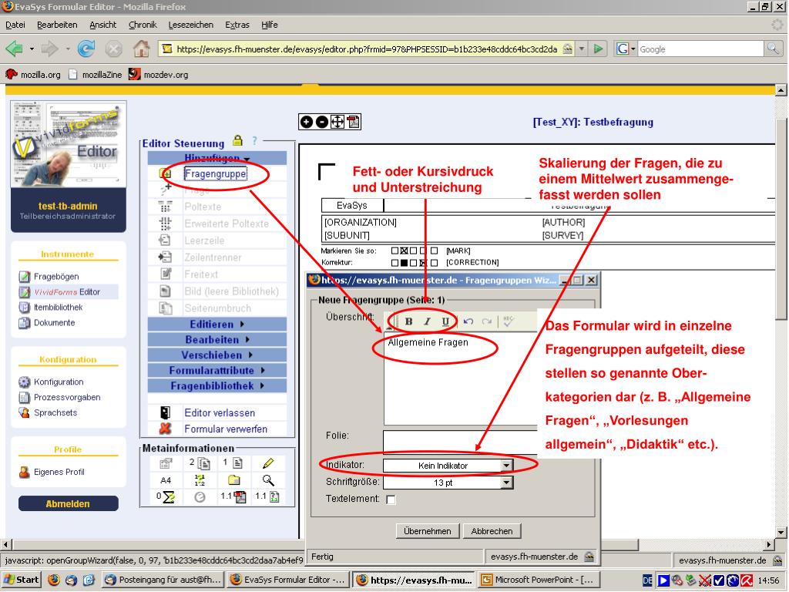Open the Datei menu
The height and width of the screenshot is (592, 789).
tap(15, 25)
